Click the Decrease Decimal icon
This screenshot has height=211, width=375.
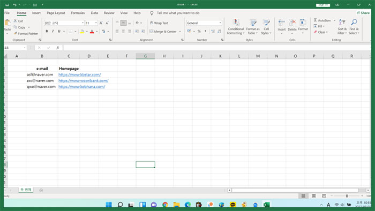219,31
